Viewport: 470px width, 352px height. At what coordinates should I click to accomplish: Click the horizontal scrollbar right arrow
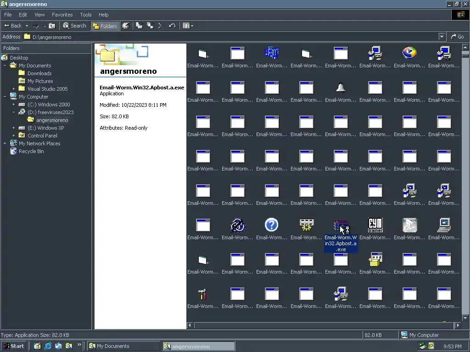[458, 325]
